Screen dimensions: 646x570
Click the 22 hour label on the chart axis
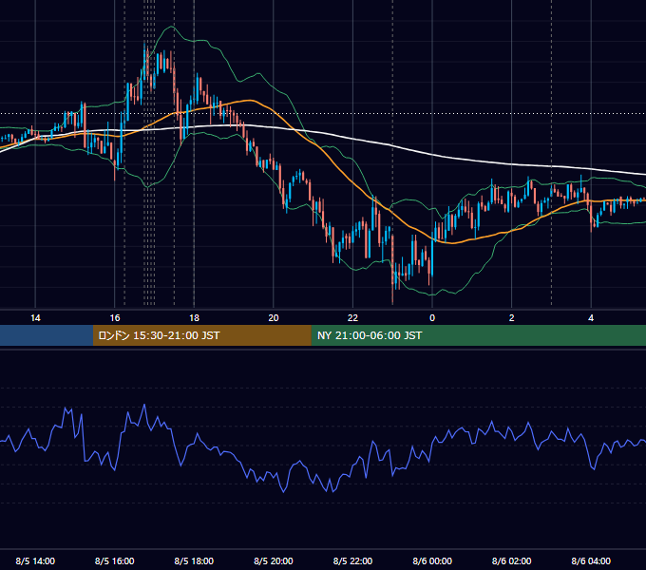tap(352, 318)
